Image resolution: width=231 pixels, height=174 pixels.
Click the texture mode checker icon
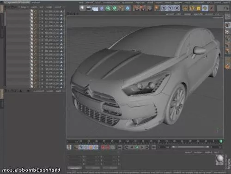click(227, 32)
